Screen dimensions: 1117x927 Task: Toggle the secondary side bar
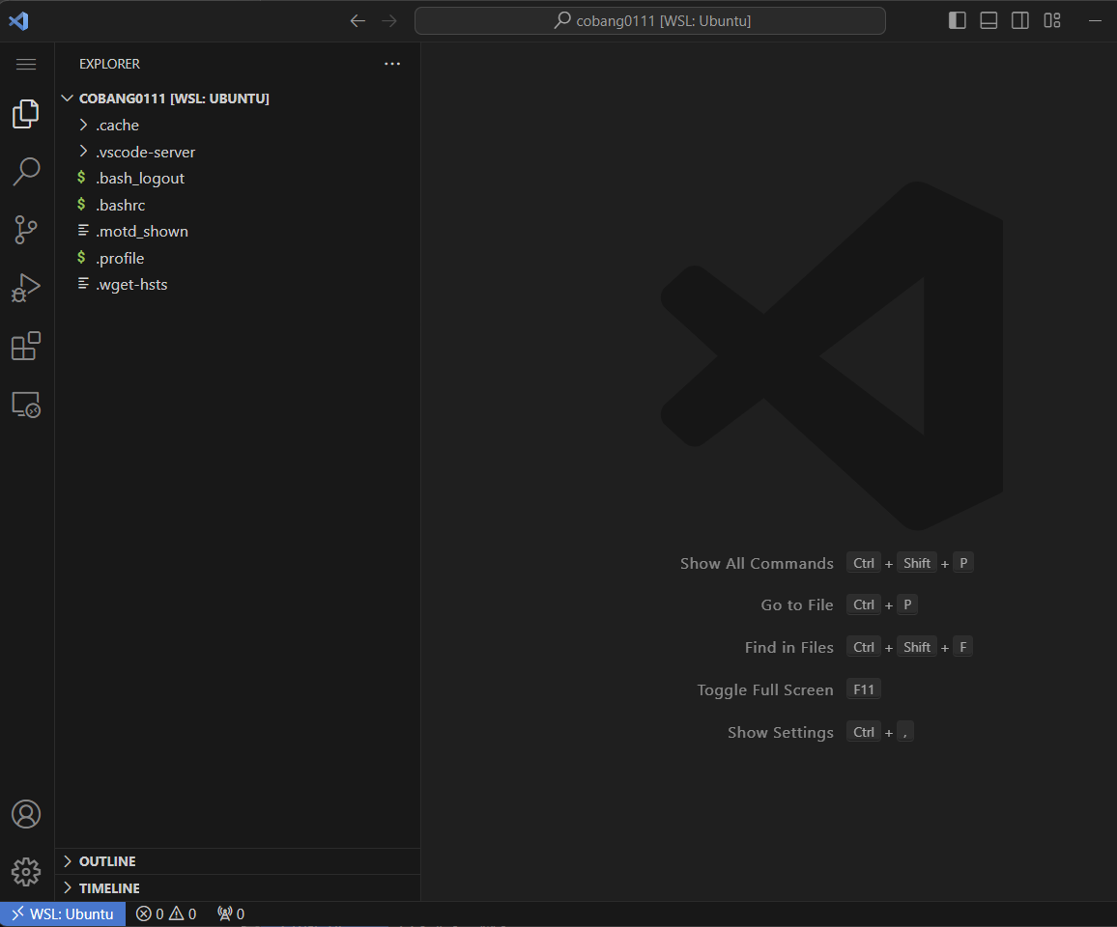click(x=1020, y=20)
